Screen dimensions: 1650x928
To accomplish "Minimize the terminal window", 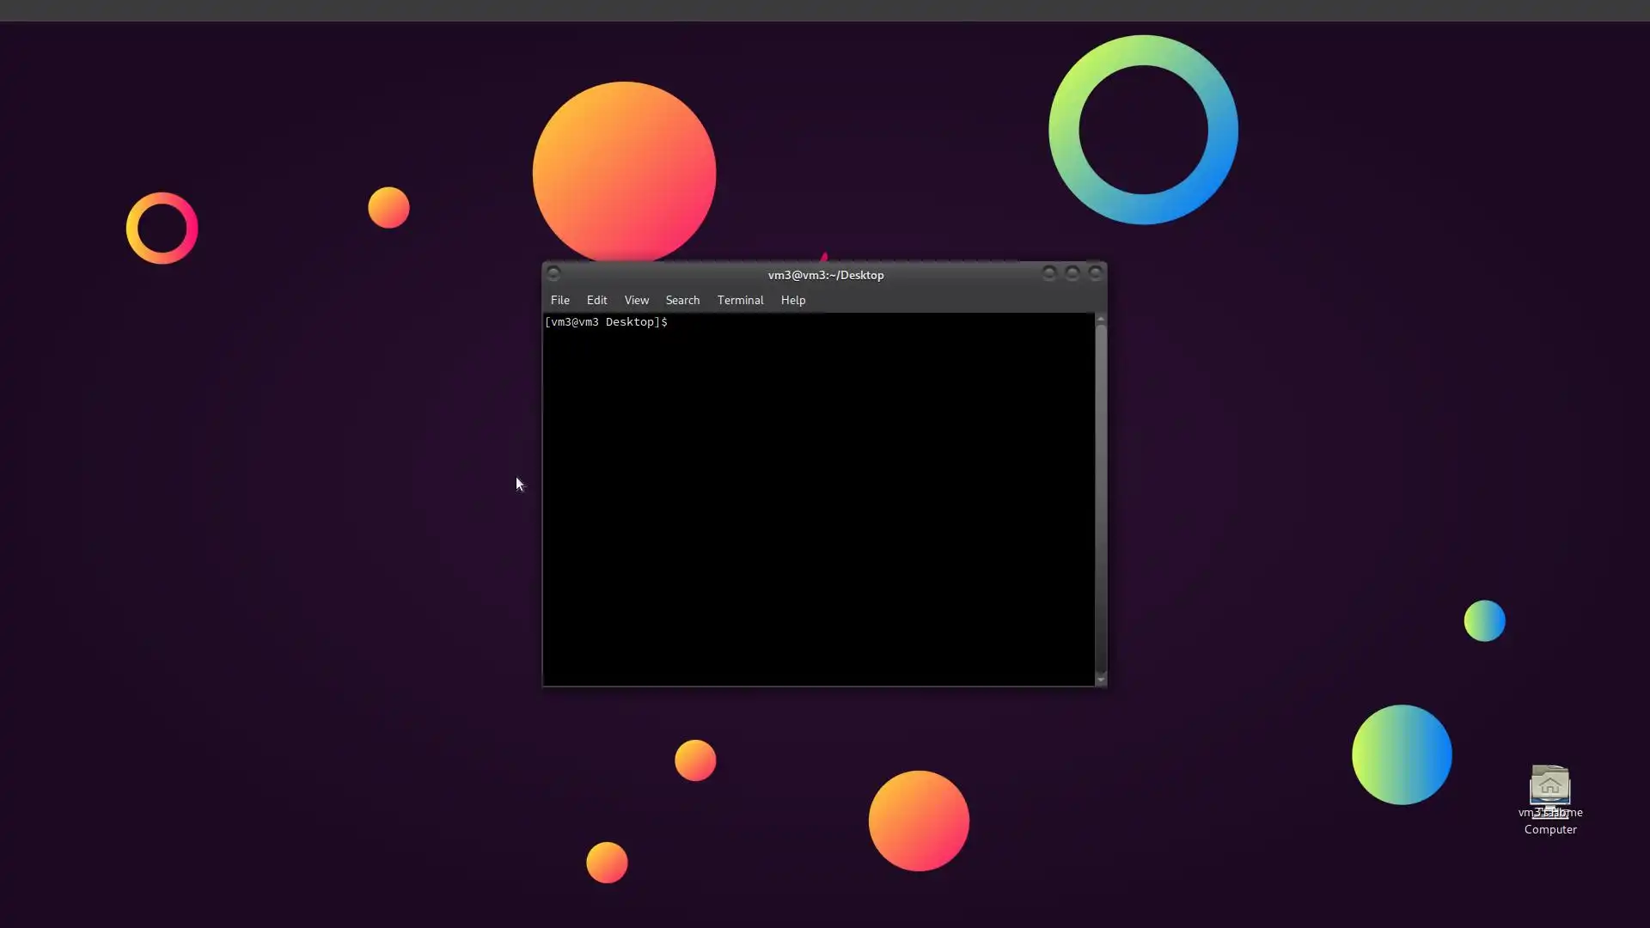I will pyautogui.click(x=1049, y=273).
